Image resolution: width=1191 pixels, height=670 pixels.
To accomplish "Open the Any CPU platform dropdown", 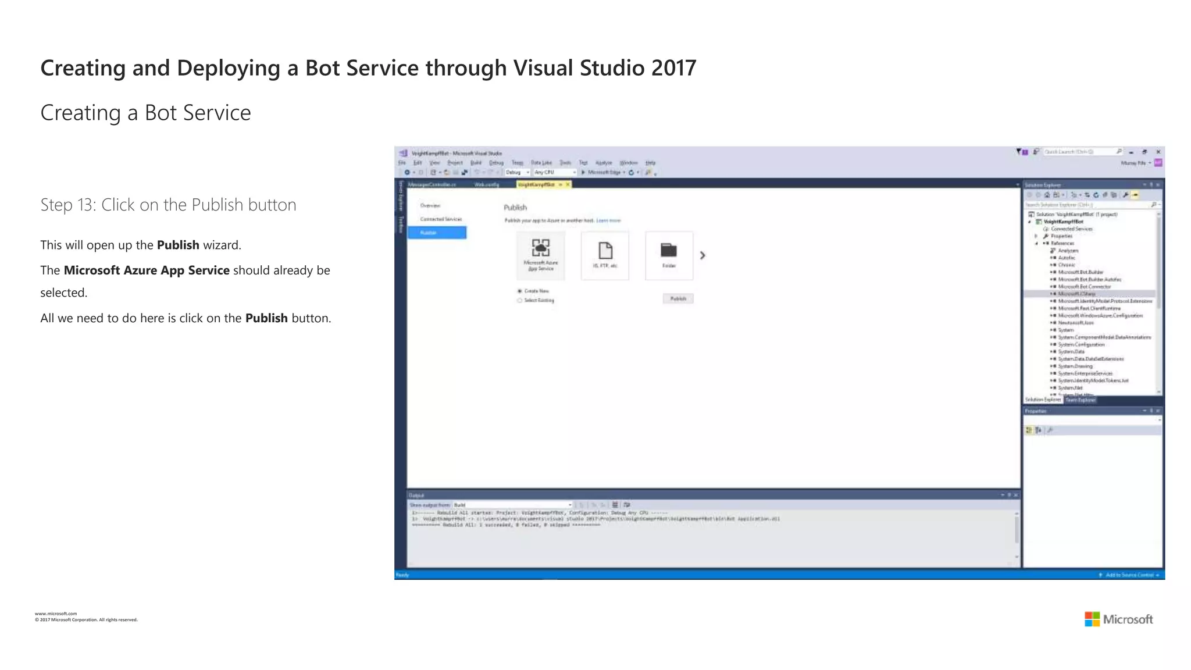I will [x=554, y=172].
